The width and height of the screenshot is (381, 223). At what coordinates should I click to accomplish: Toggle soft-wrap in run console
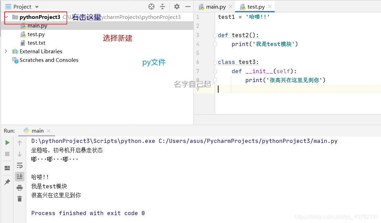[x=20, y=165]
